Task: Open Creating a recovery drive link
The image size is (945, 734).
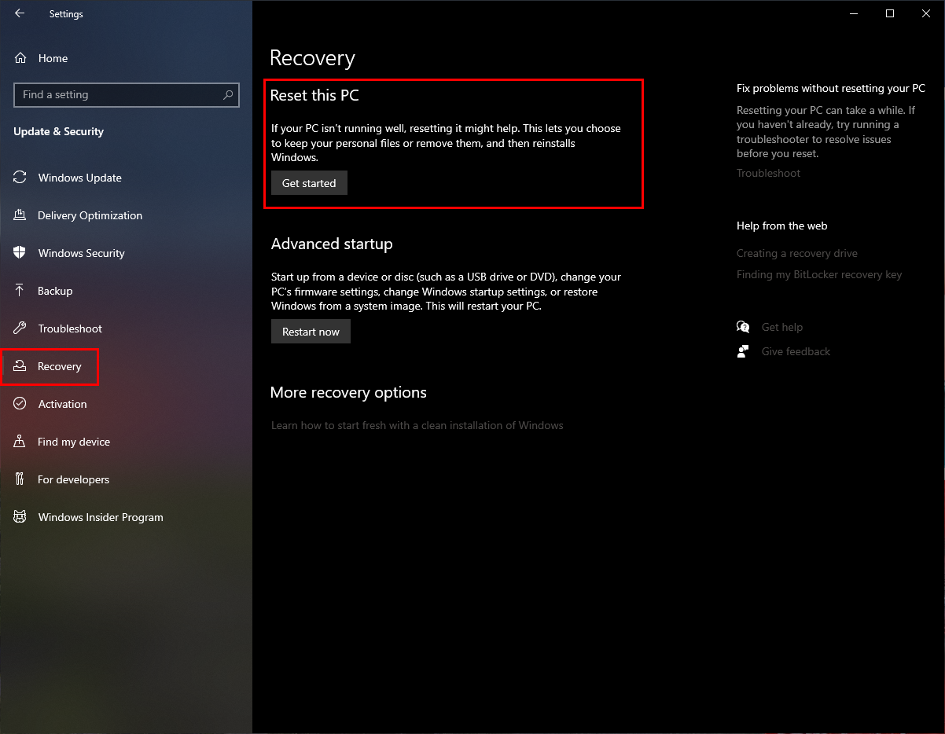Action: click(x=797, y=253)
